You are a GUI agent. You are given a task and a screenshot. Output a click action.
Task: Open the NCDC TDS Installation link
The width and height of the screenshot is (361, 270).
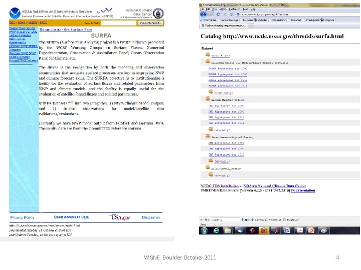[220, 186]
